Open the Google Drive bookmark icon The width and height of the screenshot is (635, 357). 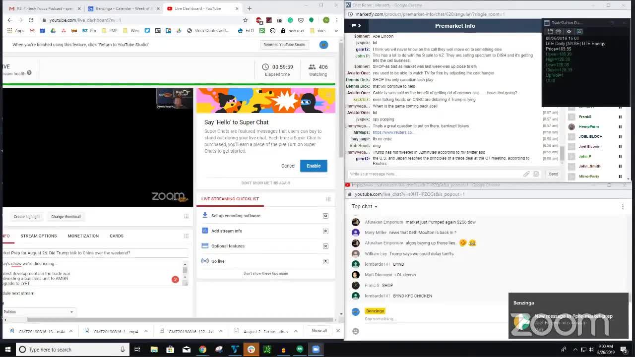point(53,30)
